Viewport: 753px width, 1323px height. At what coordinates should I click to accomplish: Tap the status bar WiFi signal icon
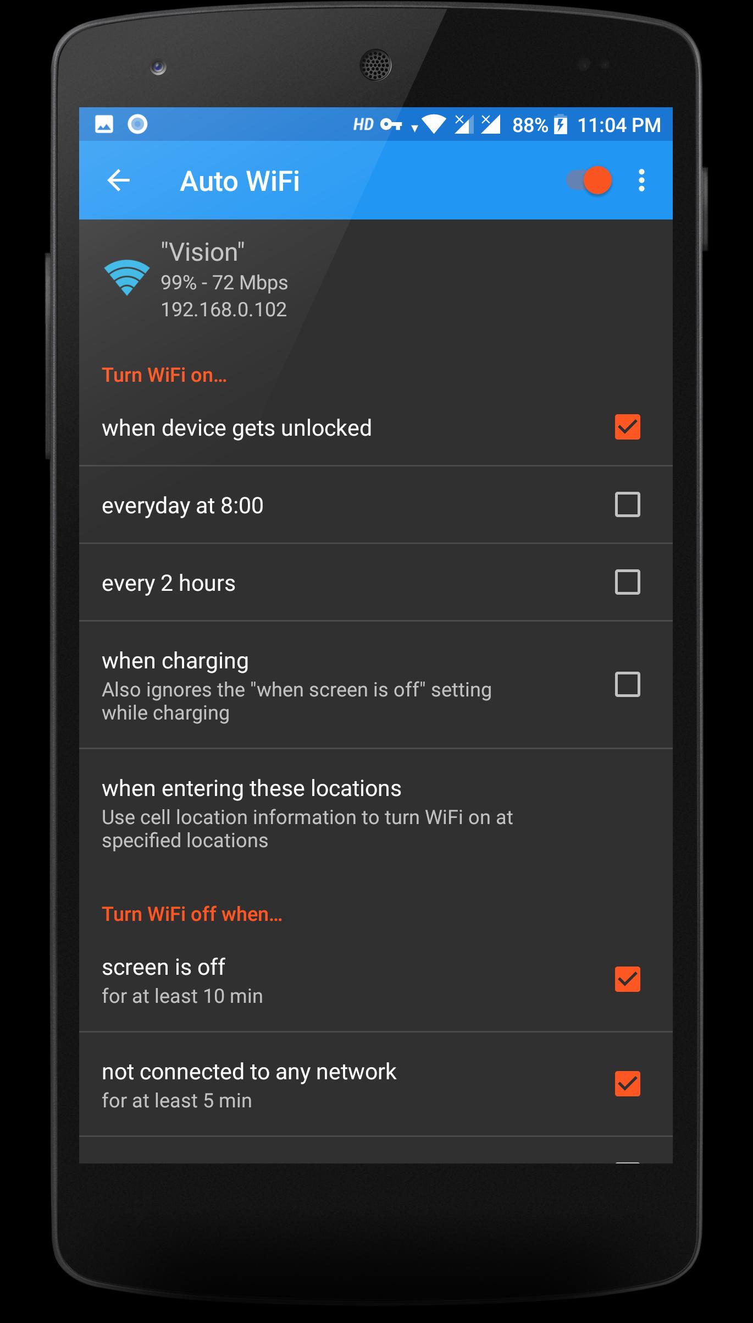[434, 124]
